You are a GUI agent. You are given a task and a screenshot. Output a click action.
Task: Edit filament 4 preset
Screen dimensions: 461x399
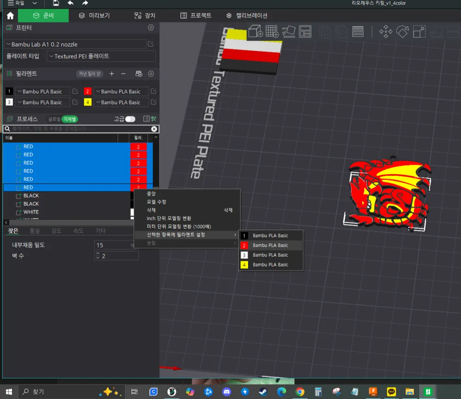tap(153, 102)
